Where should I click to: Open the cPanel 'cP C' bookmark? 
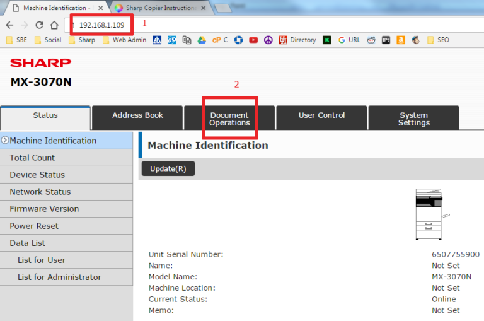click(220, 40)
